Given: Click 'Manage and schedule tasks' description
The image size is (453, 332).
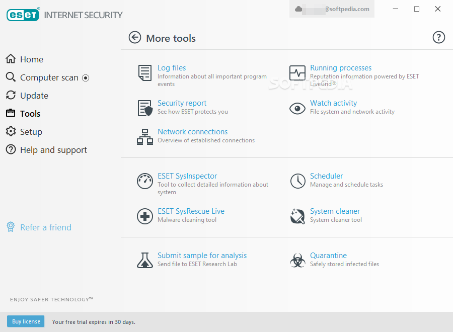Looking at the screenshot, I should coord(346,185).
